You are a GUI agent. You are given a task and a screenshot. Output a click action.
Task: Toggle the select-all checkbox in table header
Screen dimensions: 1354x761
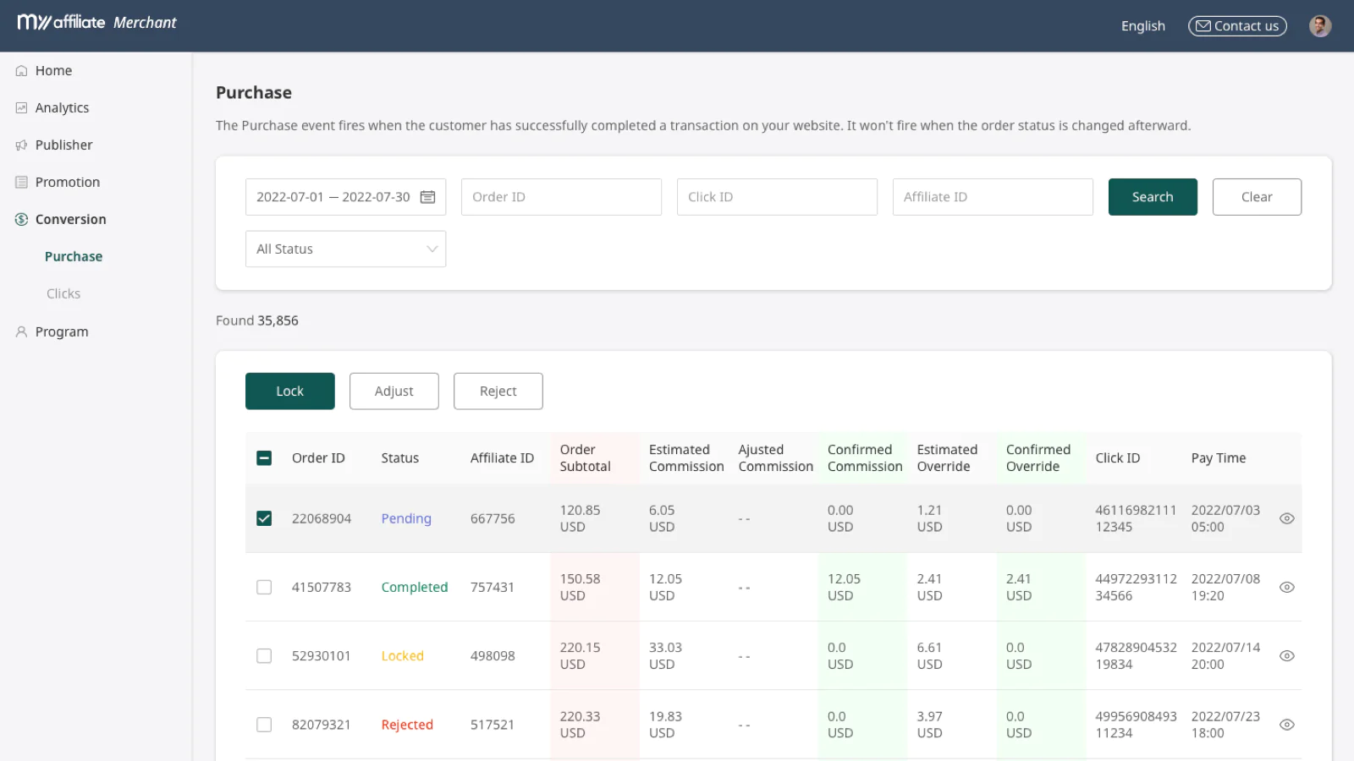tap(264, 458)
